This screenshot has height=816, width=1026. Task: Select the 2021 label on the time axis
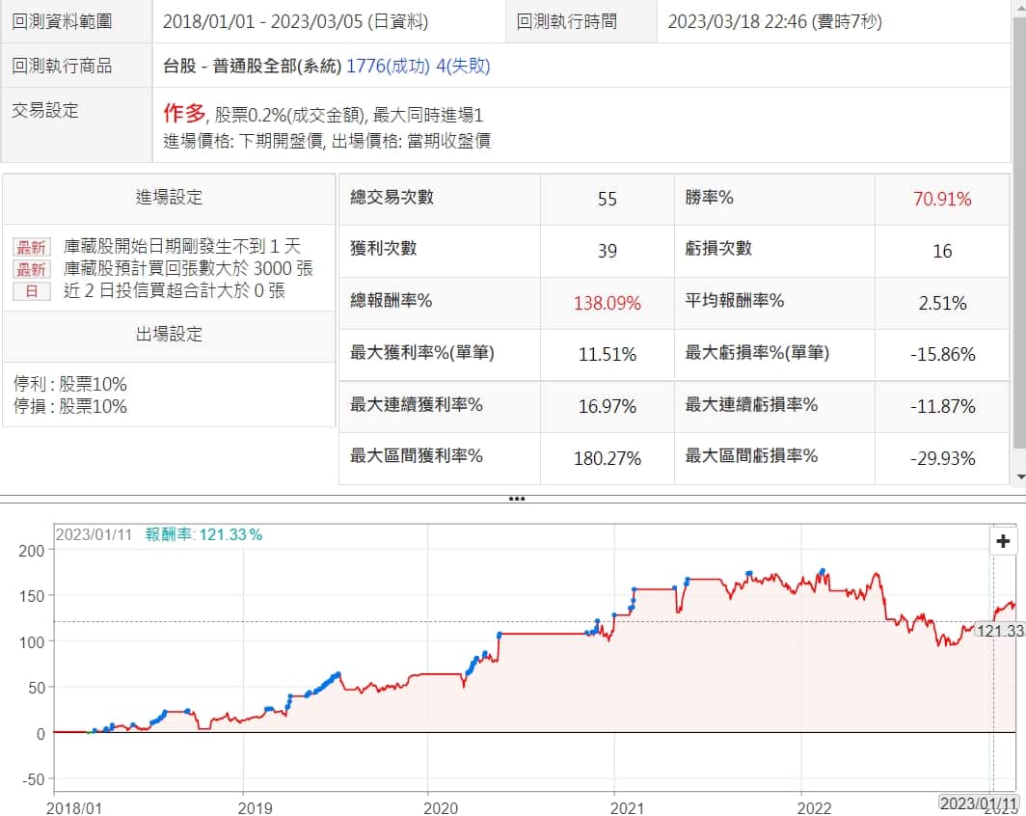(628, 805)
